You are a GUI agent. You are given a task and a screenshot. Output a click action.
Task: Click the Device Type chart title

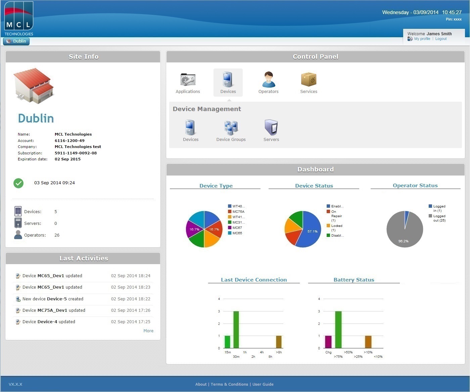point(216,186)
